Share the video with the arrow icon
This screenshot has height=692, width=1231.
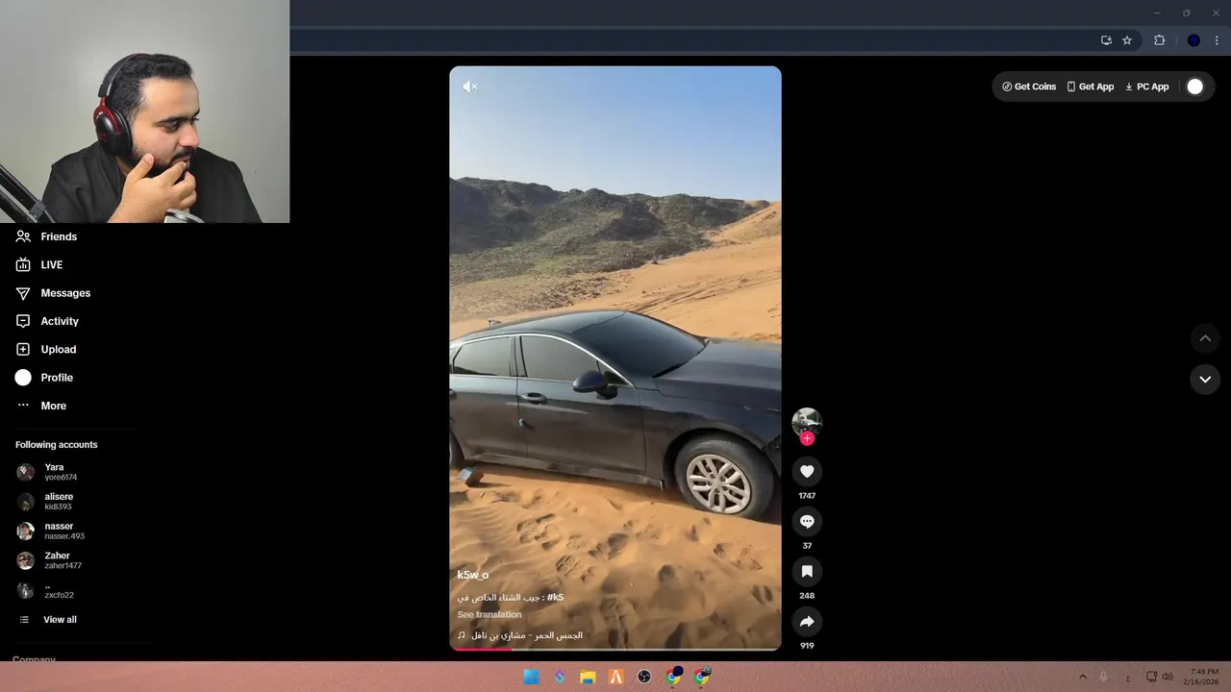coord(807,621)
